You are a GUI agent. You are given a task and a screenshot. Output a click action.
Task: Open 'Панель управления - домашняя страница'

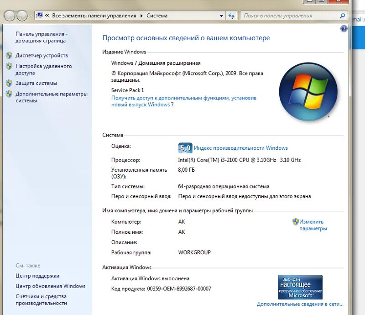[42, 37]
